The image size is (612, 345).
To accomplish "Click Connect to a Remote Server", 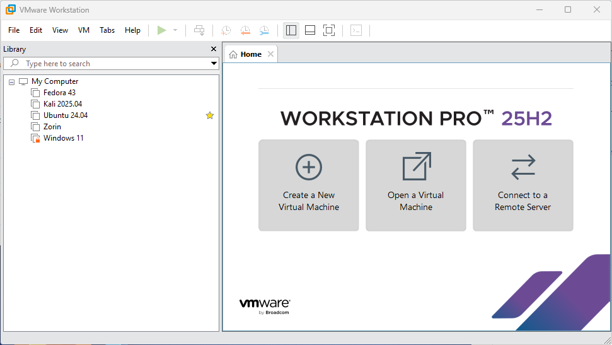I will point(523,185).
